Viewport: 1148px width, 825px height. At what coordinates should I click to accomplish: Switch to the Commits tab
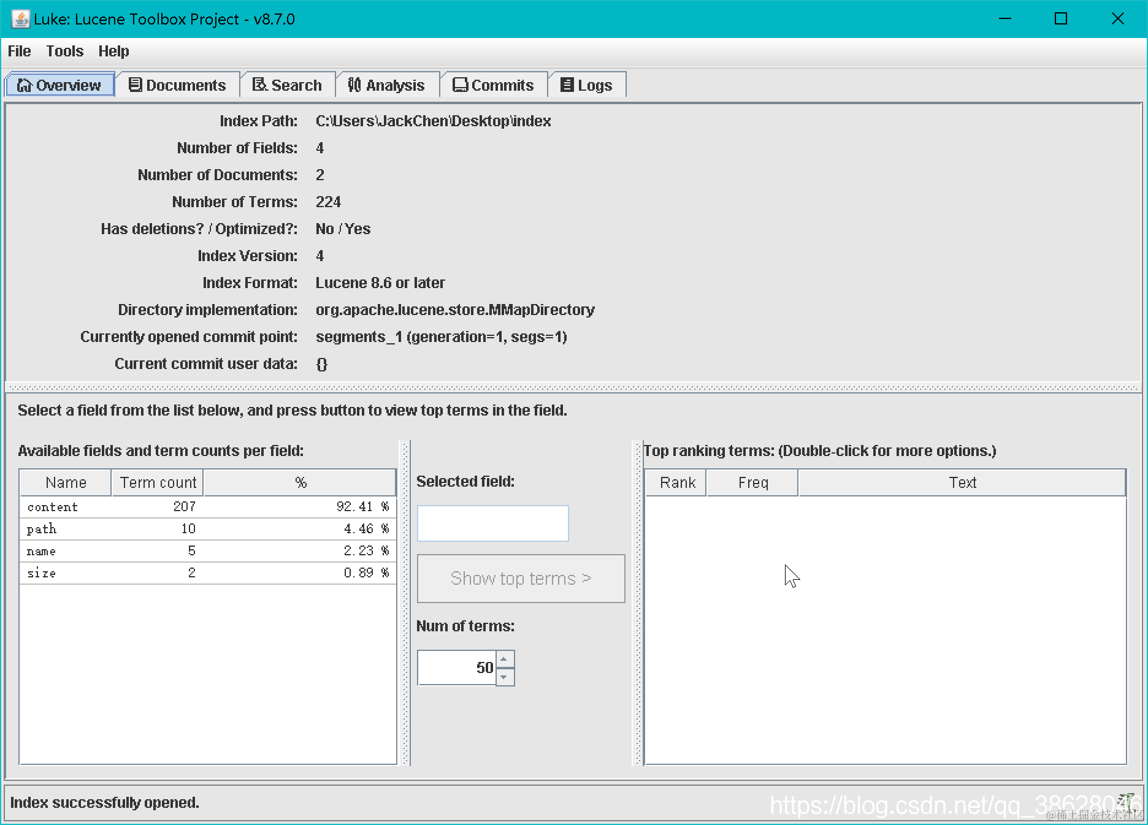click(494, 85)
